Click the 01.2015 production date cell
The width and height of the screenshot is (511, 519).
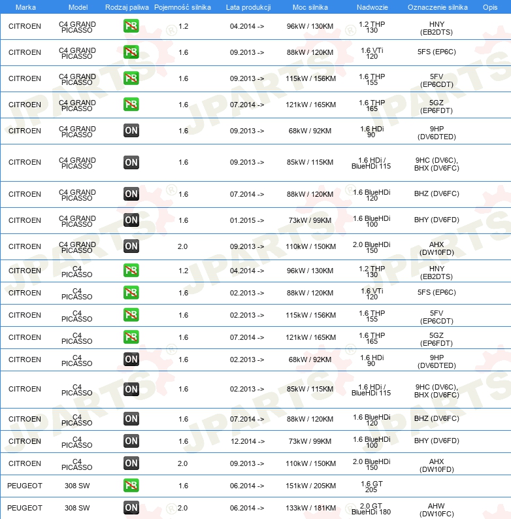tap(247, 220)
